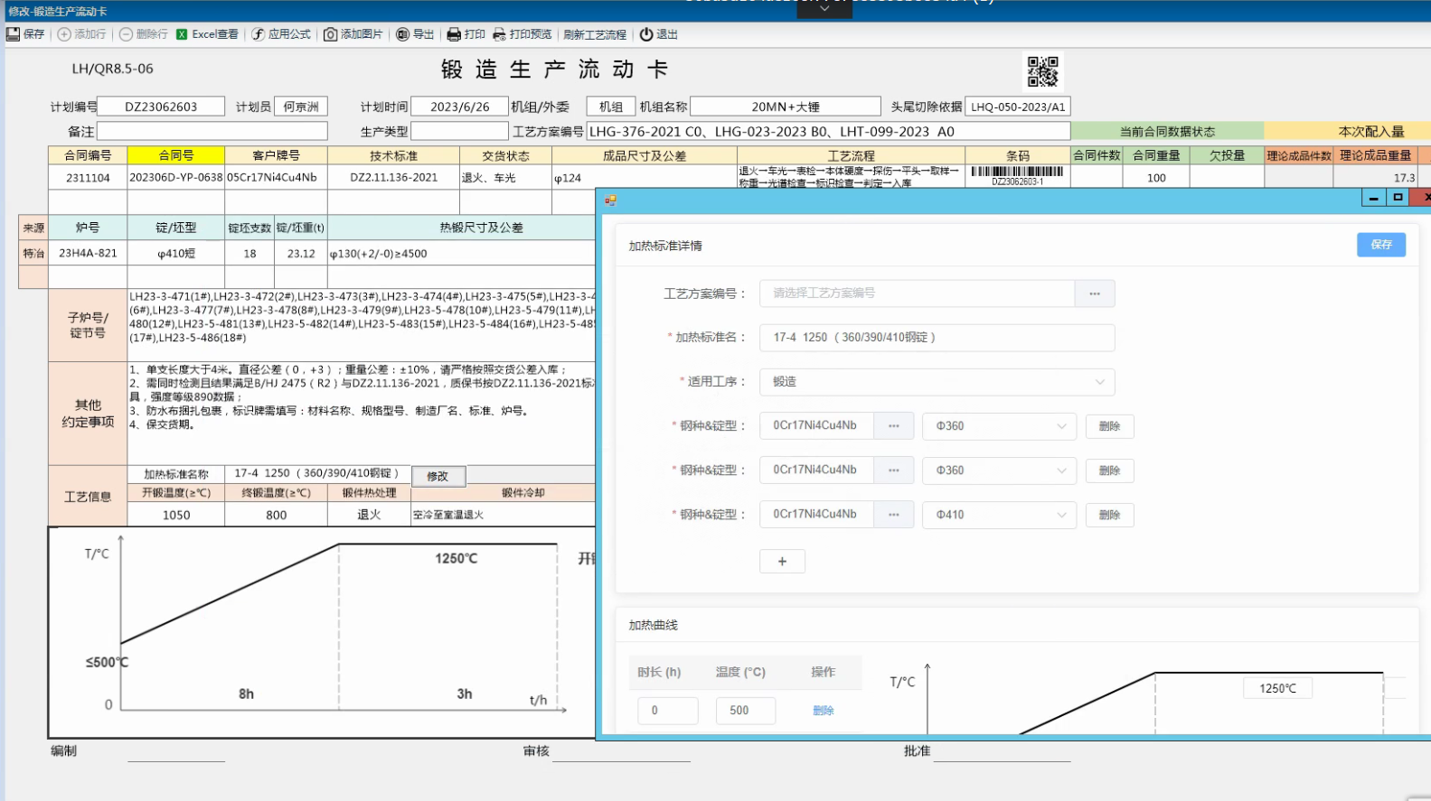Open the Excel查看 viewer

[x=207, y=34]
